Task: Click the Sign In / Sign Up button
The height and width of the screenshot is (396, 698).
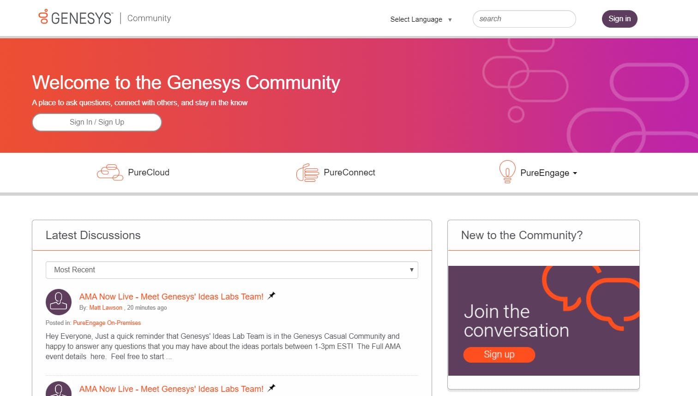Action: click(97, 122)
